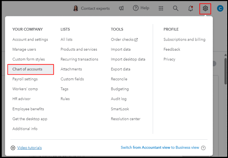Image resolution: width=228 pixels, height=158 pixels.
Task: Click the megaphone announcements icon
Action: tap(121, 8)
